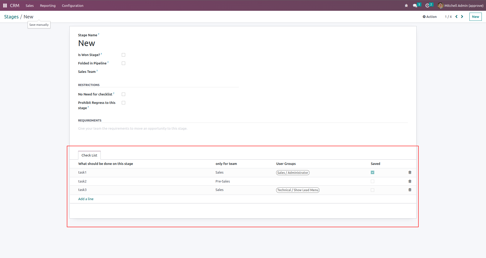Toggle the Is Won Stage checkbox
Screen dimensions: 486x258
click(124, 55)
